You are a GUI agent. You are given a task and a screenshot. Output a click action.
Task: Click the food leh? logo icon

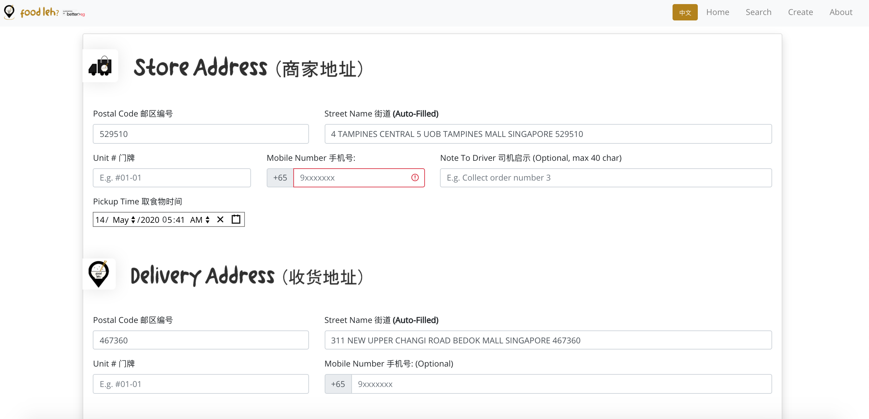(x=9, y=12)
